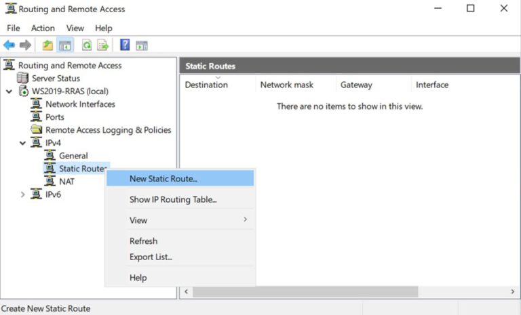Click the Forward arrow toolbar icon
Viewport: 521px width, 315px height.
pos(25,45)
